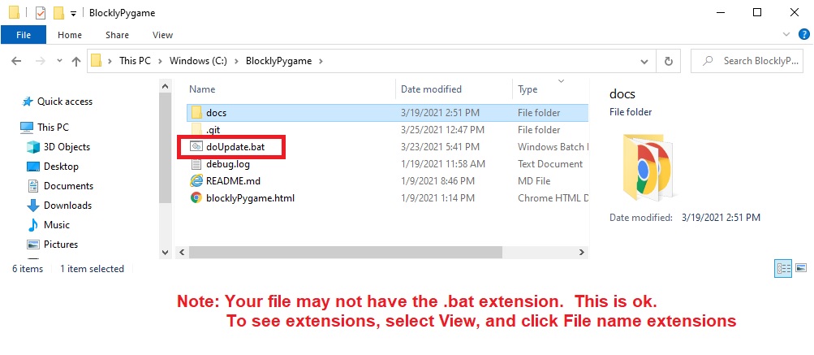
Task: Sort files by Date modified column
Action: (x=431, y=89)
